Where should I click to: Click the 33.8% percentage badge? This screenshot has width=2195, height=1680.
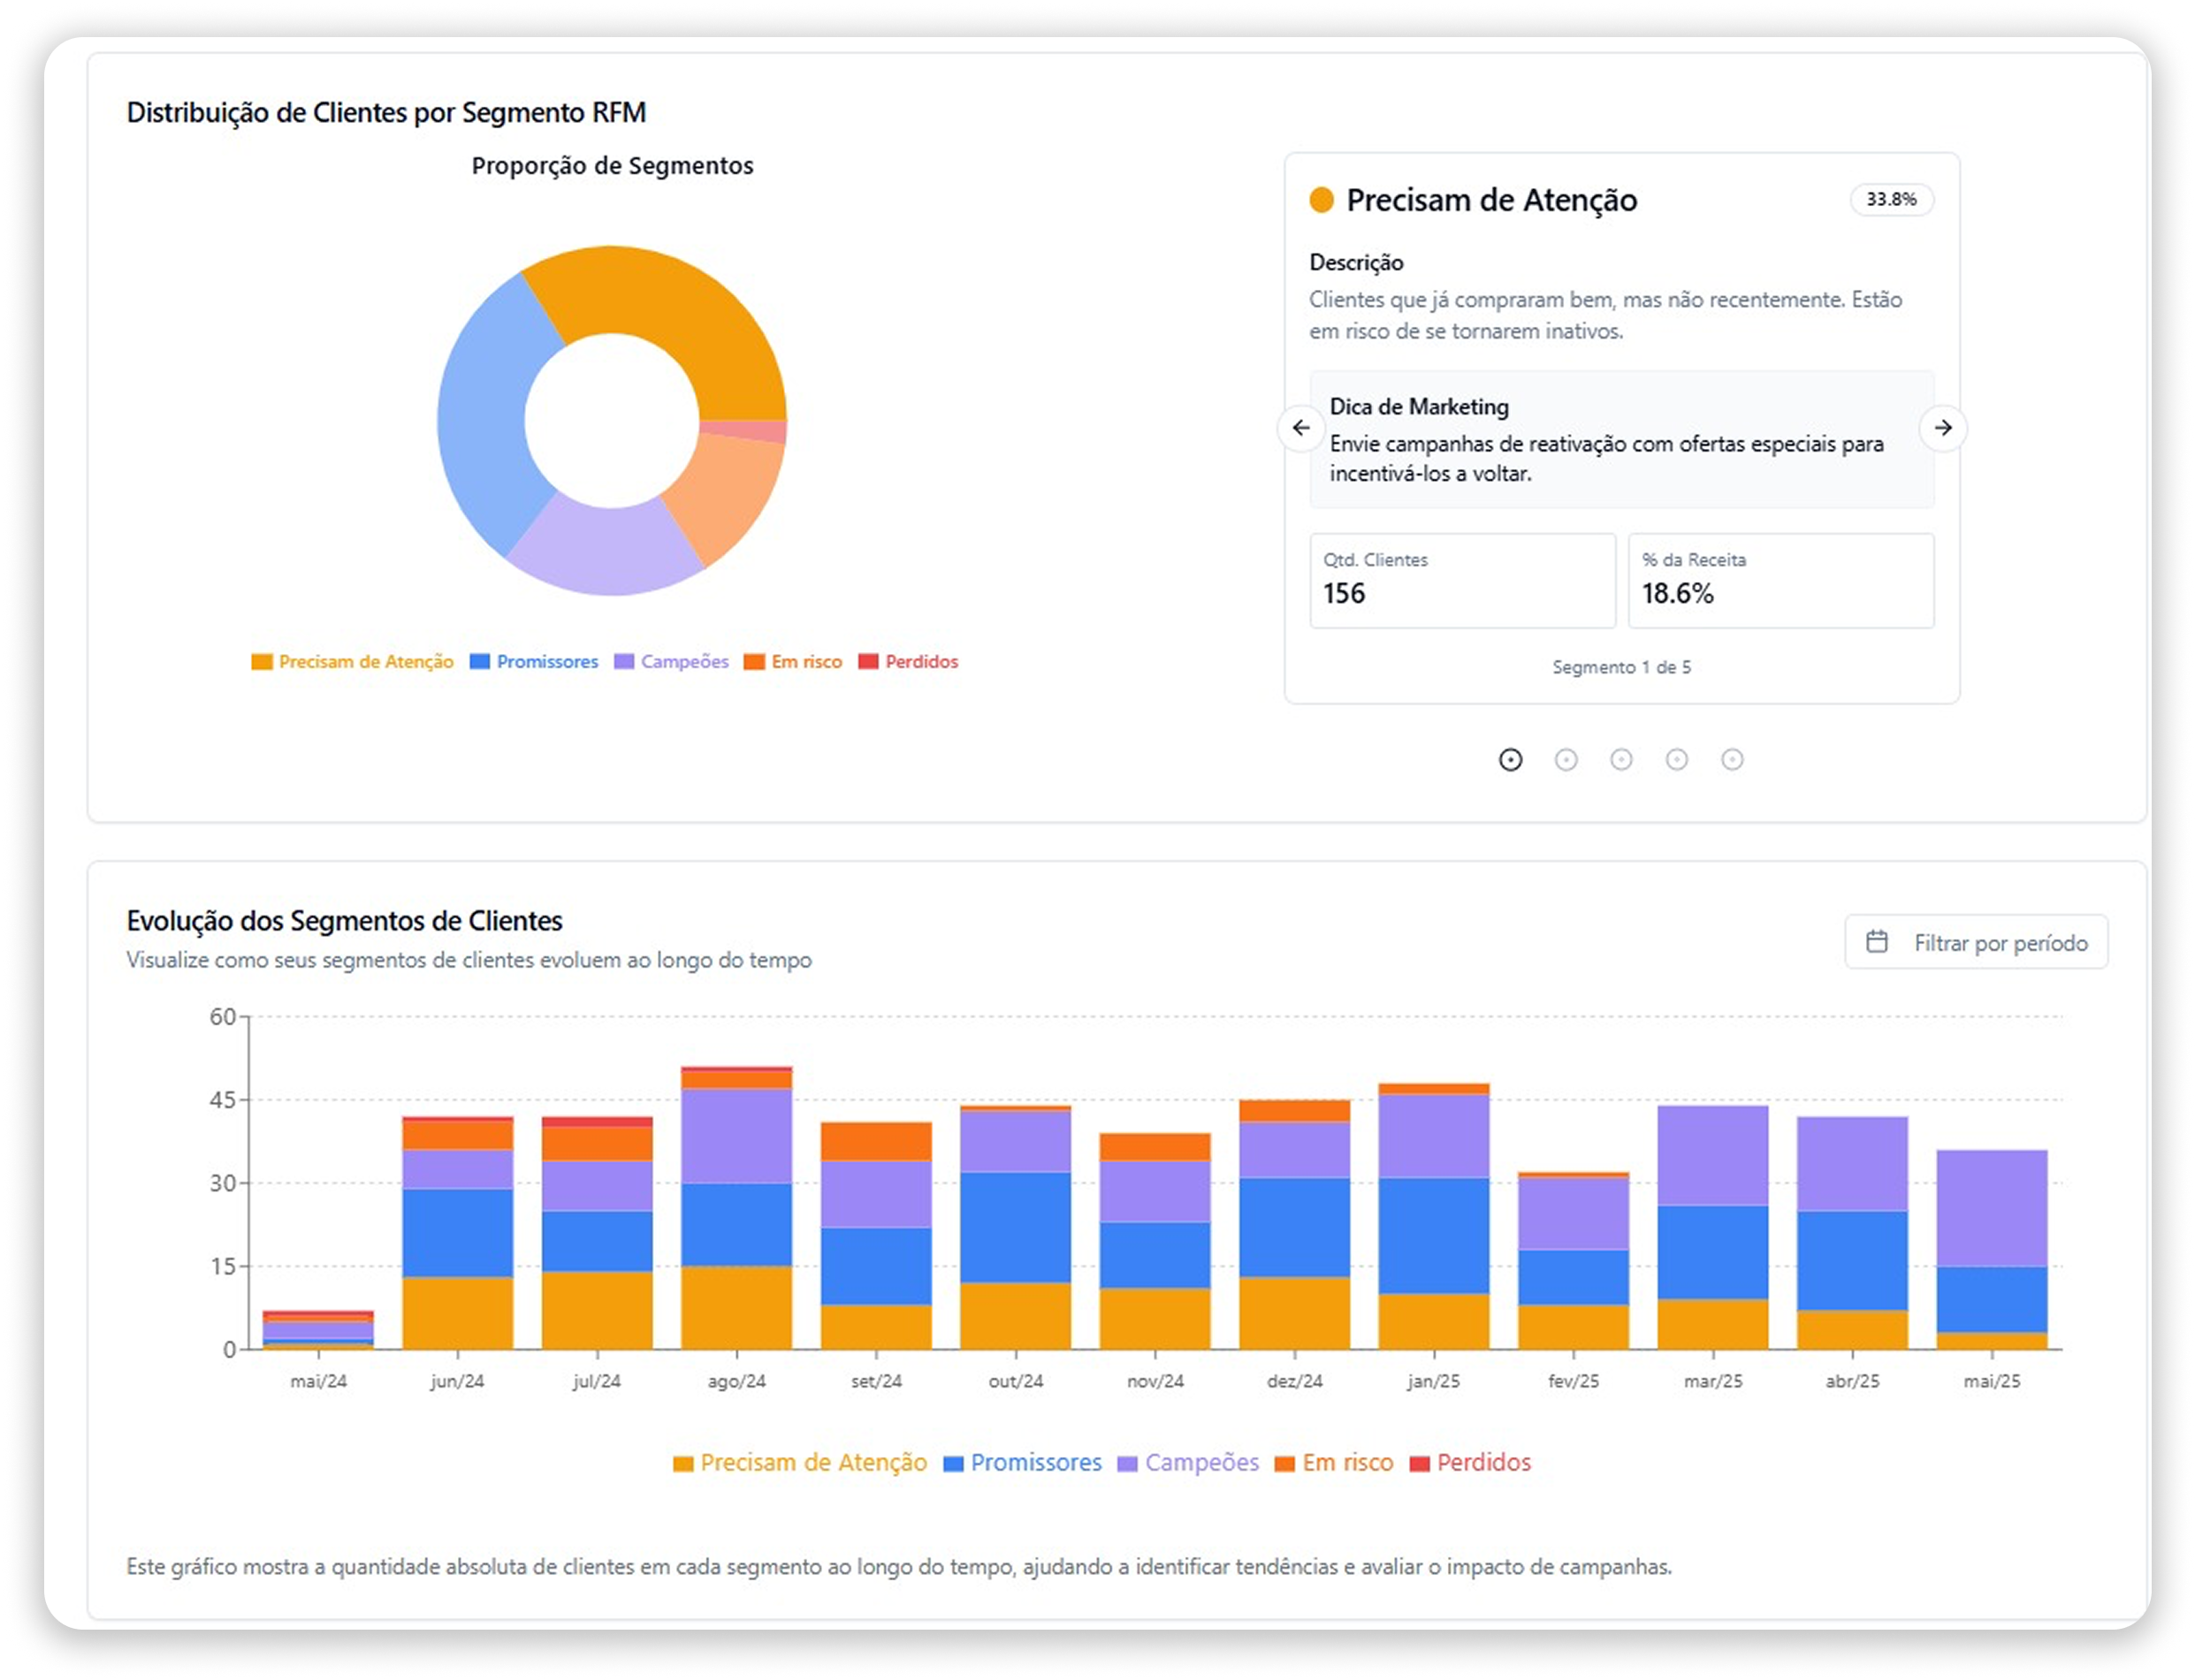tap(1891, 200)
